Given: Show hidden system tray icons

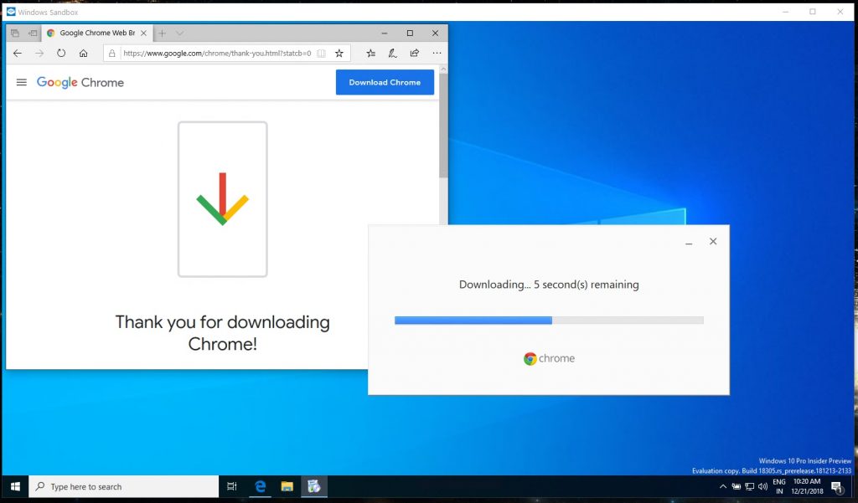Looking at the screenshot, I should tap(723, 486).
